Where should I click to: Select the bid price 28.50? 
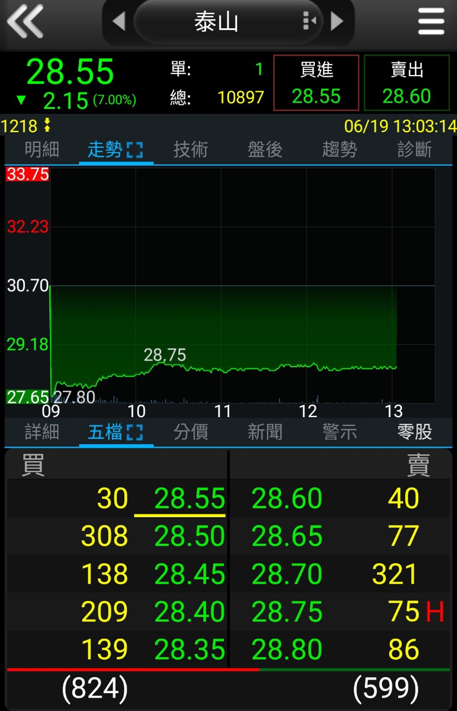[x=190, y=537]
